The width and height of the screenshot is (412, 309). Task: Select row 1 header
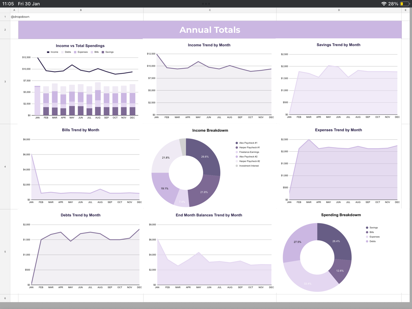pos(5,17)
